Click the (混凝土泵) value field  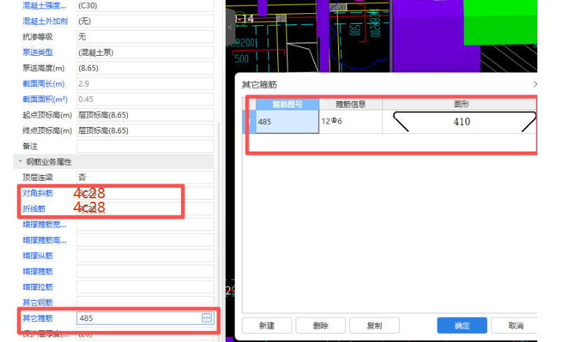[x=145, y=52]
